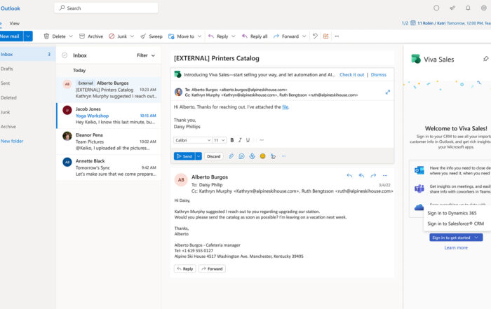Open the Filter dropdown
The width and height of the screenshot is (491, 309).
(146, 55)
